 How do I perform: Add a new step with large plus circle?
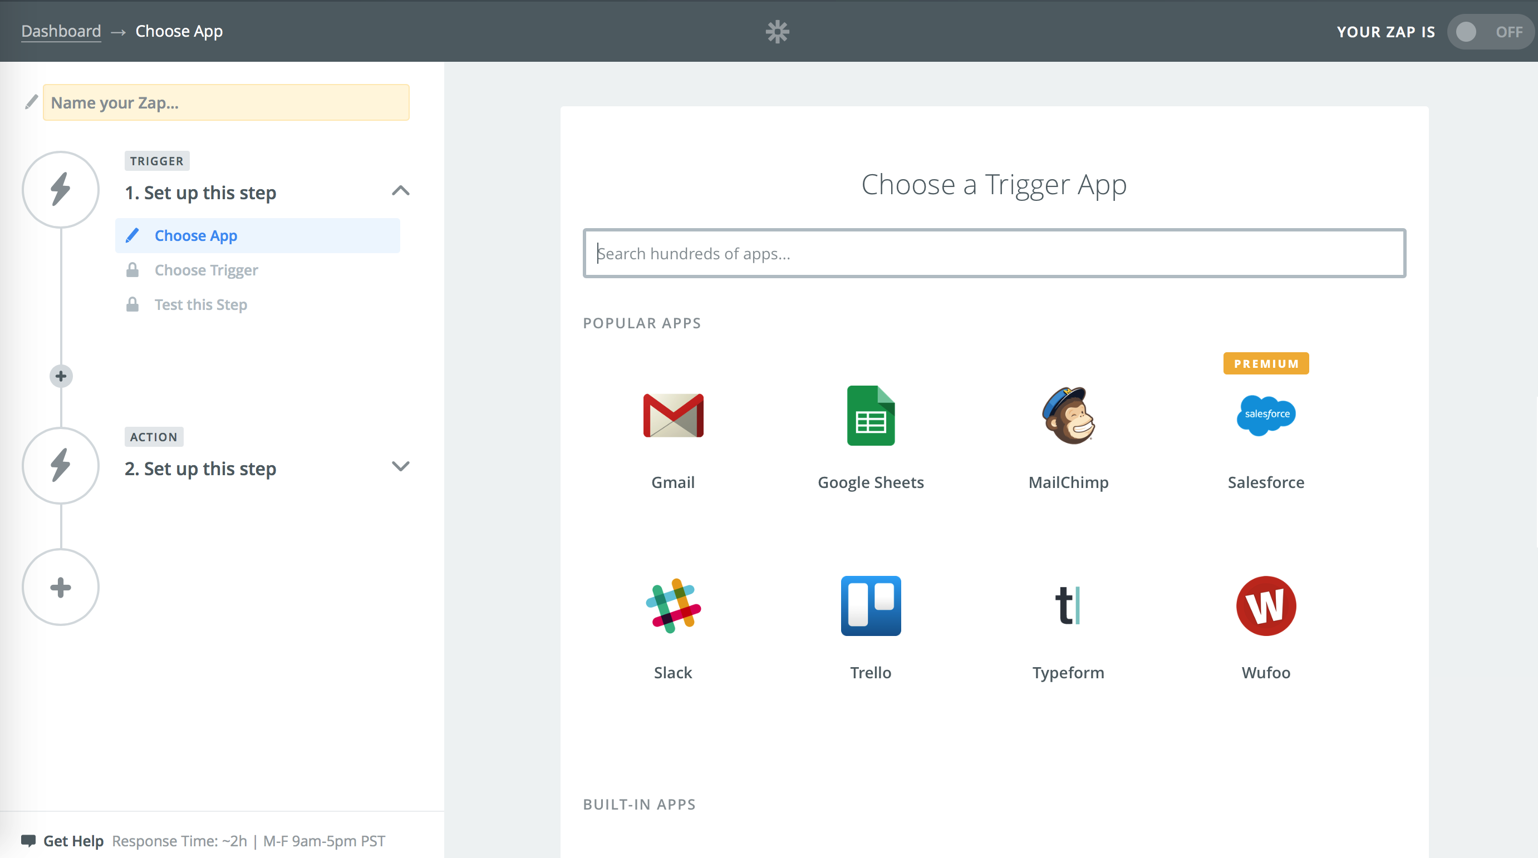click(x=60, y=587)
